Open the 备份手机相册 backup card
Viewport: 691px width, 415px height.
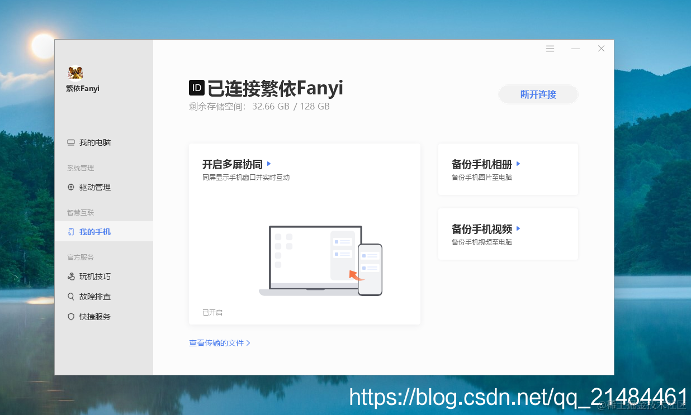tap(508, 169)
